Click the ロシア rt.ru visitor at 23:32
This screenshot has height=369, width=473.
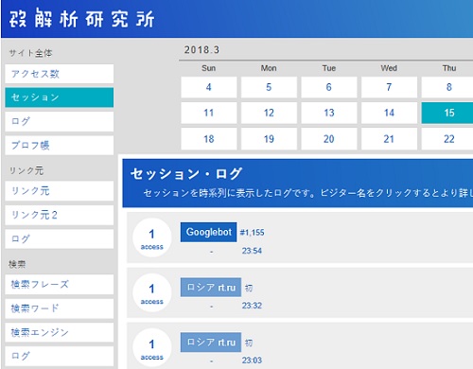click(x=211, y=288)
